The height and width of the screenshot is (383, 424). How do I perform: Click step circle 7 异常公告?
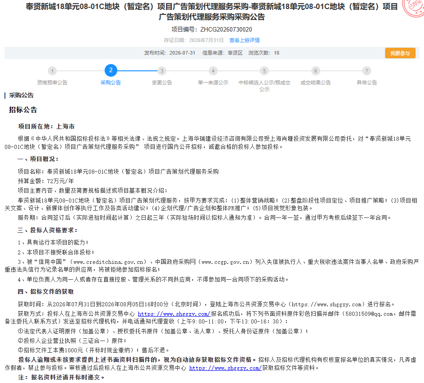367,71
